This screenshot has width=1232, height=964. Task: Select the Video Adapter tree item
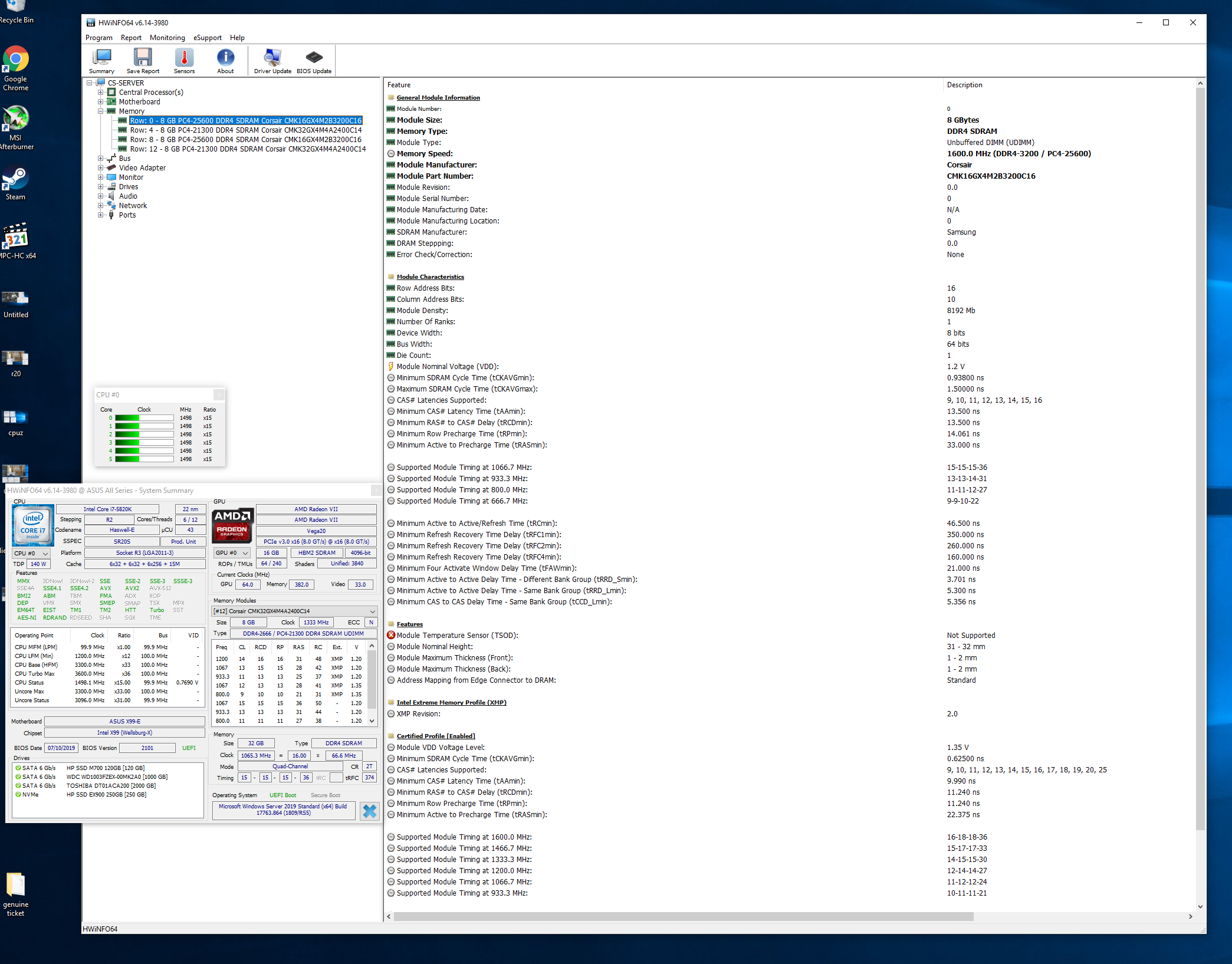click(x=142, y=168)
